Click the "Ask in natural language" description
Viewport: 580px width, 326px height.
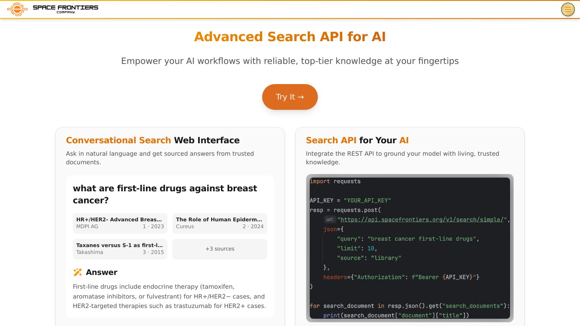click(x=160, y=158)
